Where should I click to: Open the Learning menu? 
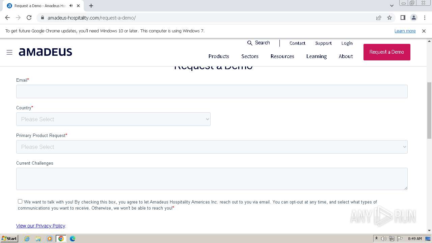click(x=317, y=56)
